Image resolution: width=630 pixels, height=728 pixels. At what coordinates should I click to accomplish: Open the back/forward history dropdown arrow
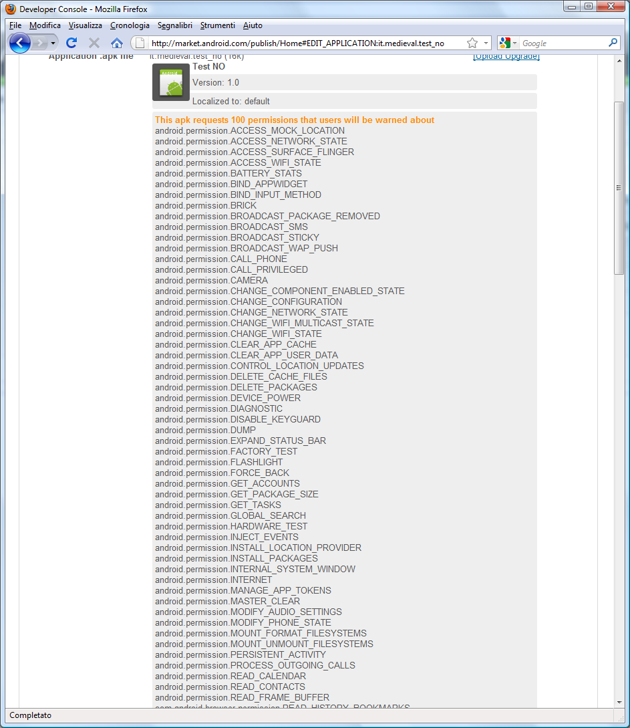(x=53, y=43)
